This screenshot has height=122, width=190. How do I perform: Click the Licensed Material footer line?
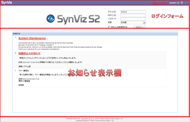95,120
